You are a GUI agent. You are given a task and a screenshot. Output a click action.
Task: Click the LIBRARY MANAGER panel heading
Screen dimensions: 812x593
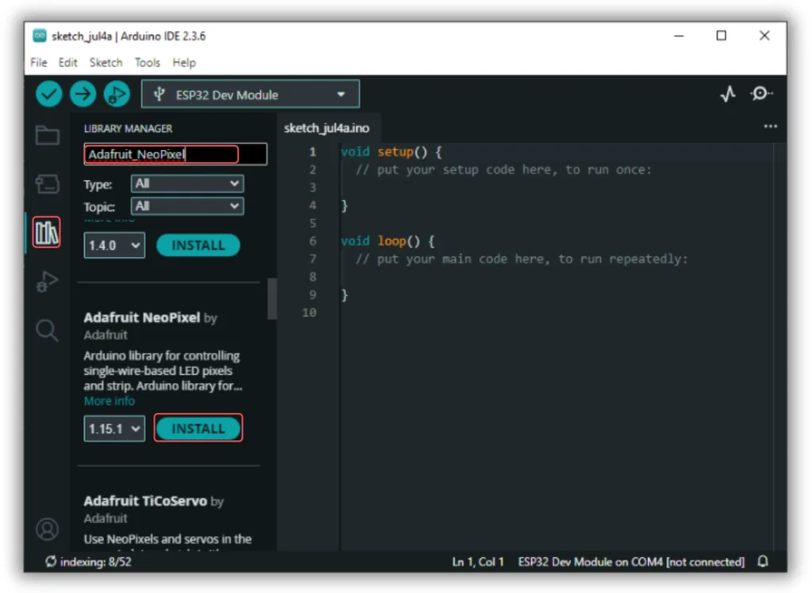tap(128, 128)
